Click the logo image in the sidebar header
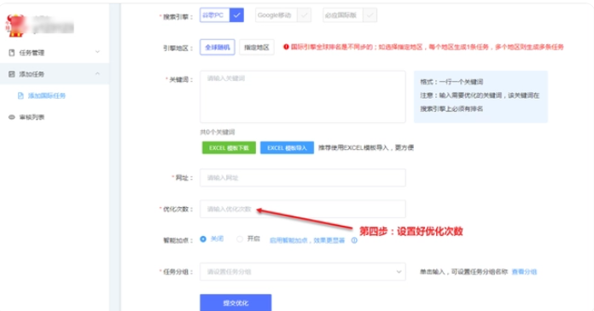 (15, 26)
